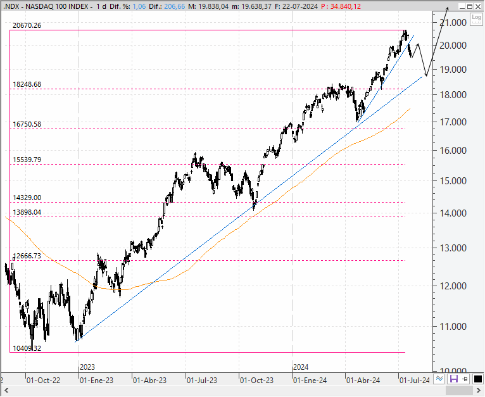Click the 01-Ene-23 date label

[x=96, y=380]
